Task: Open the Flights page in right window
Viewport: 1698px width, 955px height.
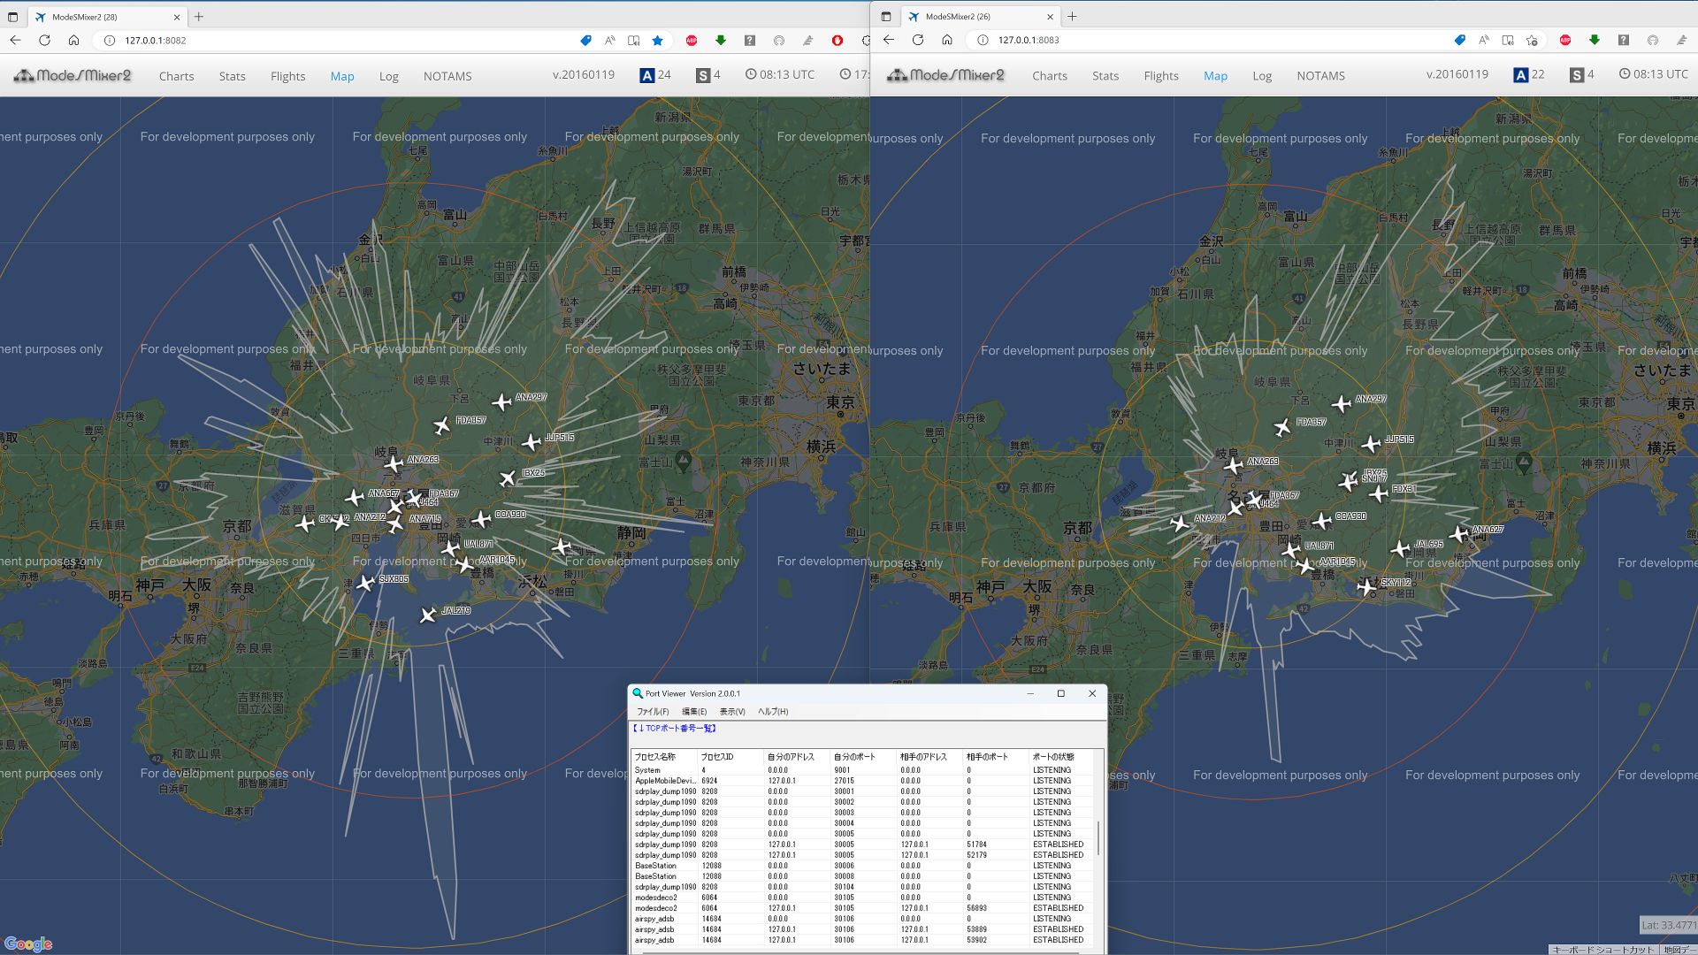Action: [x=1160, y=76]
